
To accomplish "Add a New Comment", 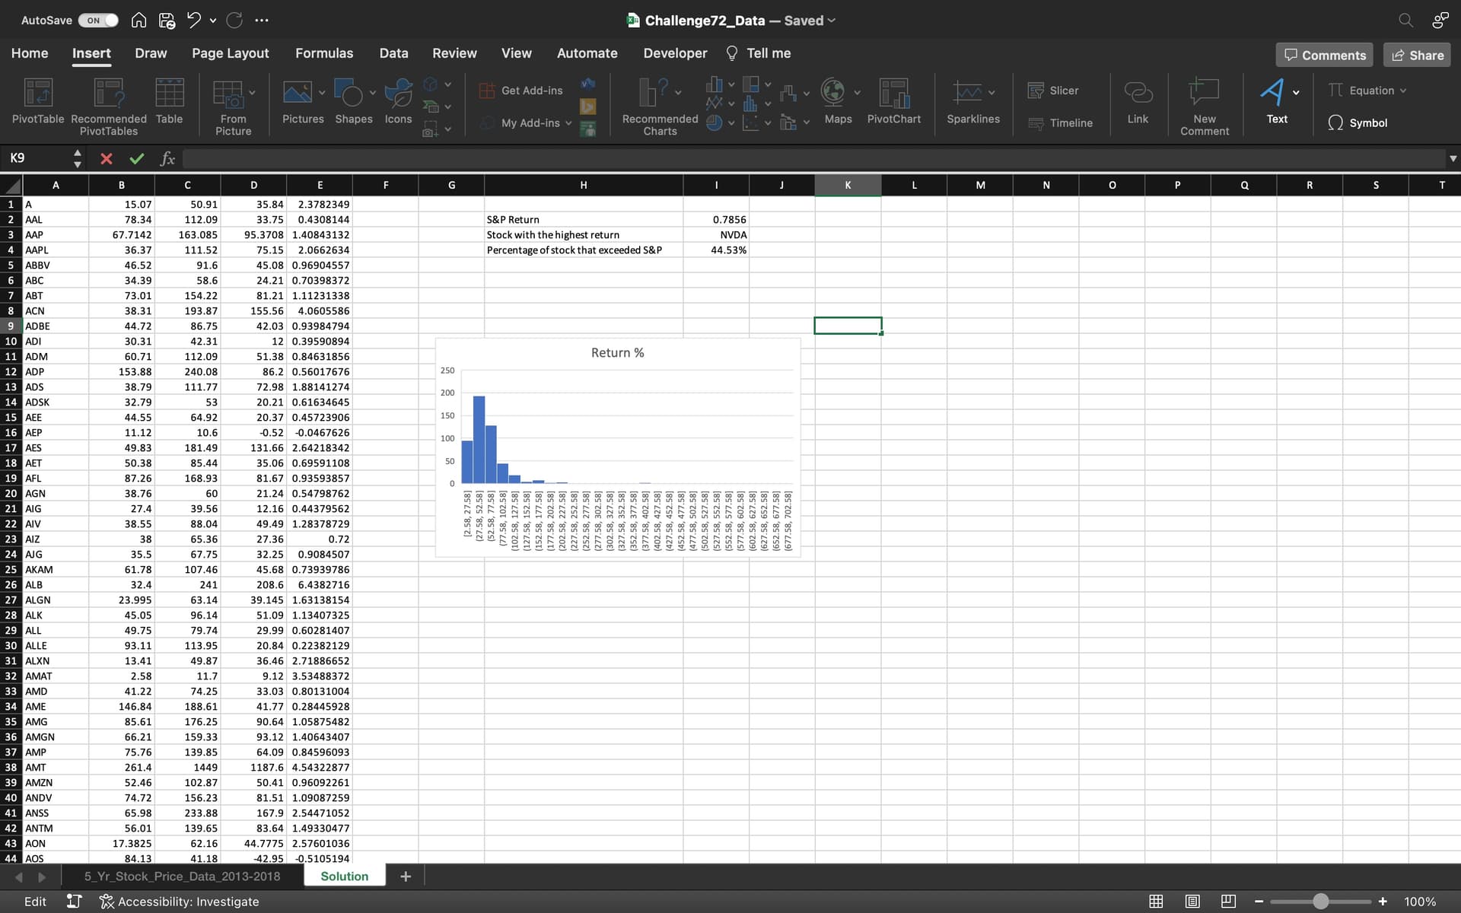I will (x=1205, y=107).
